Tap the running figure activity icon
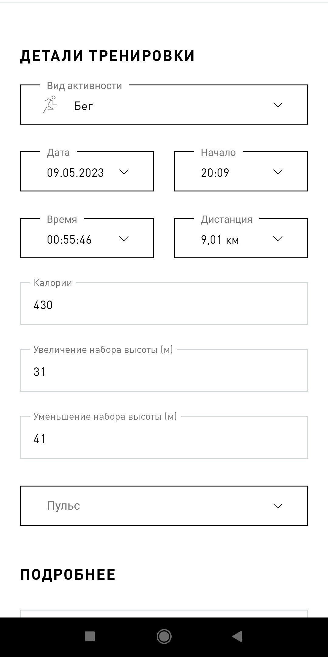The image size is (328, 657). tap(50, 105)
